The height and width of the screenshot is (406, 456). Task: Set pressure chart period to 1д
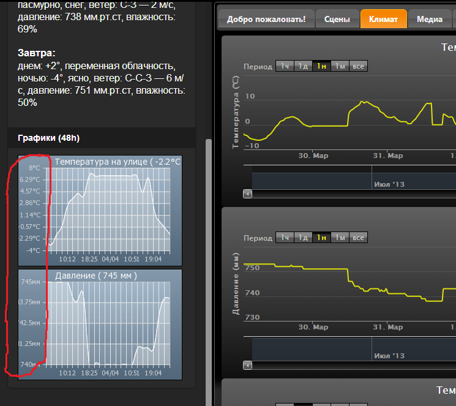(x=303, y=238)
